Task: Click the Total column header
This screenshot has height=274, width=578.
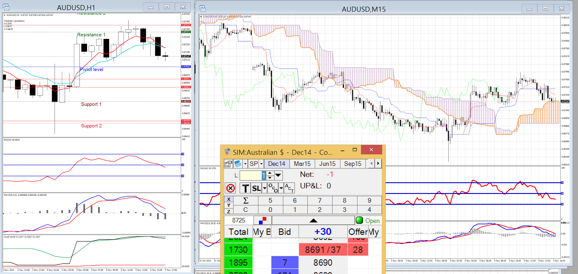Action: (x=238, y=232)
